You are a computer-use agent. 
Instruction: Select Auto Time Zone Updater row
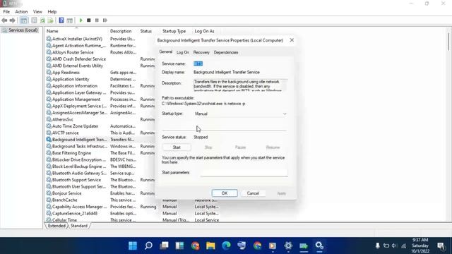click(76, 126)
